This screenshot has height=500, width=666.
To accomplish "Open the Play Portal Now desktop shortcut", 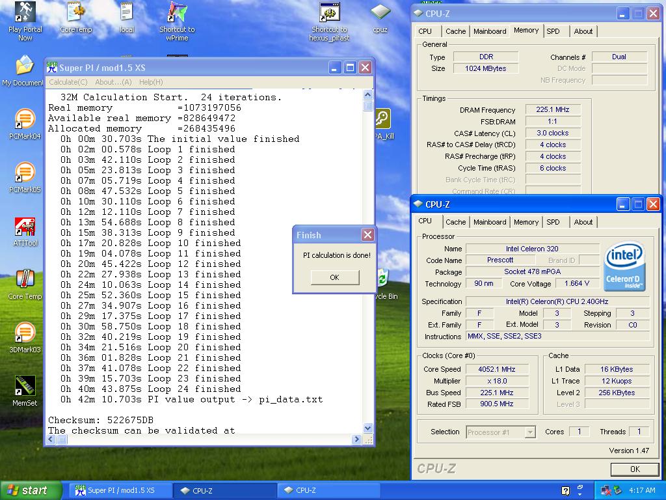I will click(x=25, y=21).
